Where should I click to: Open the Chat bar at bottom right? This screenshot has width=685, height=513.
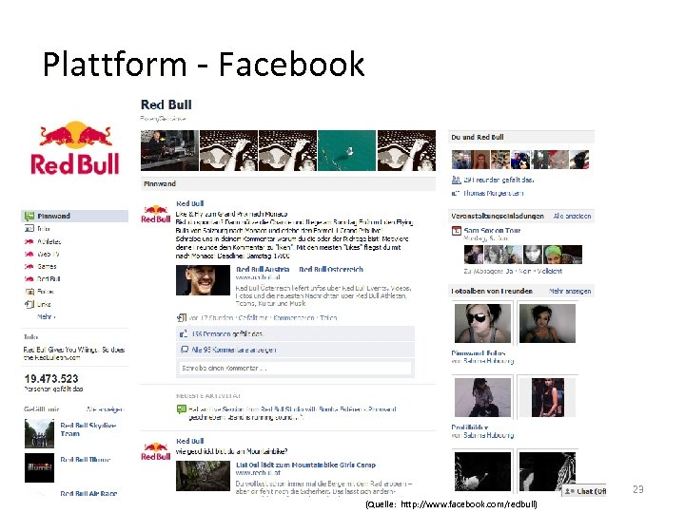(x=584, y=491)
